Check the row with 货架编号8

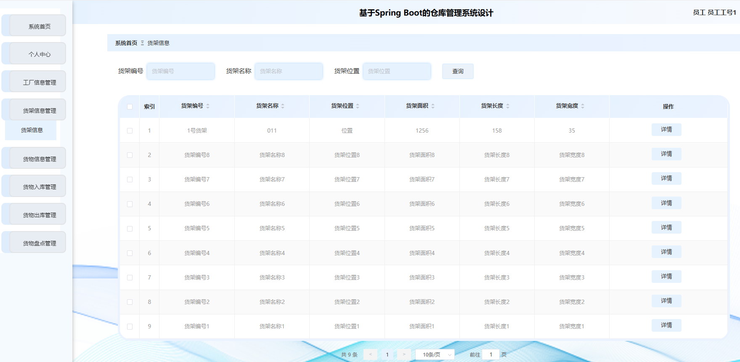130,155
